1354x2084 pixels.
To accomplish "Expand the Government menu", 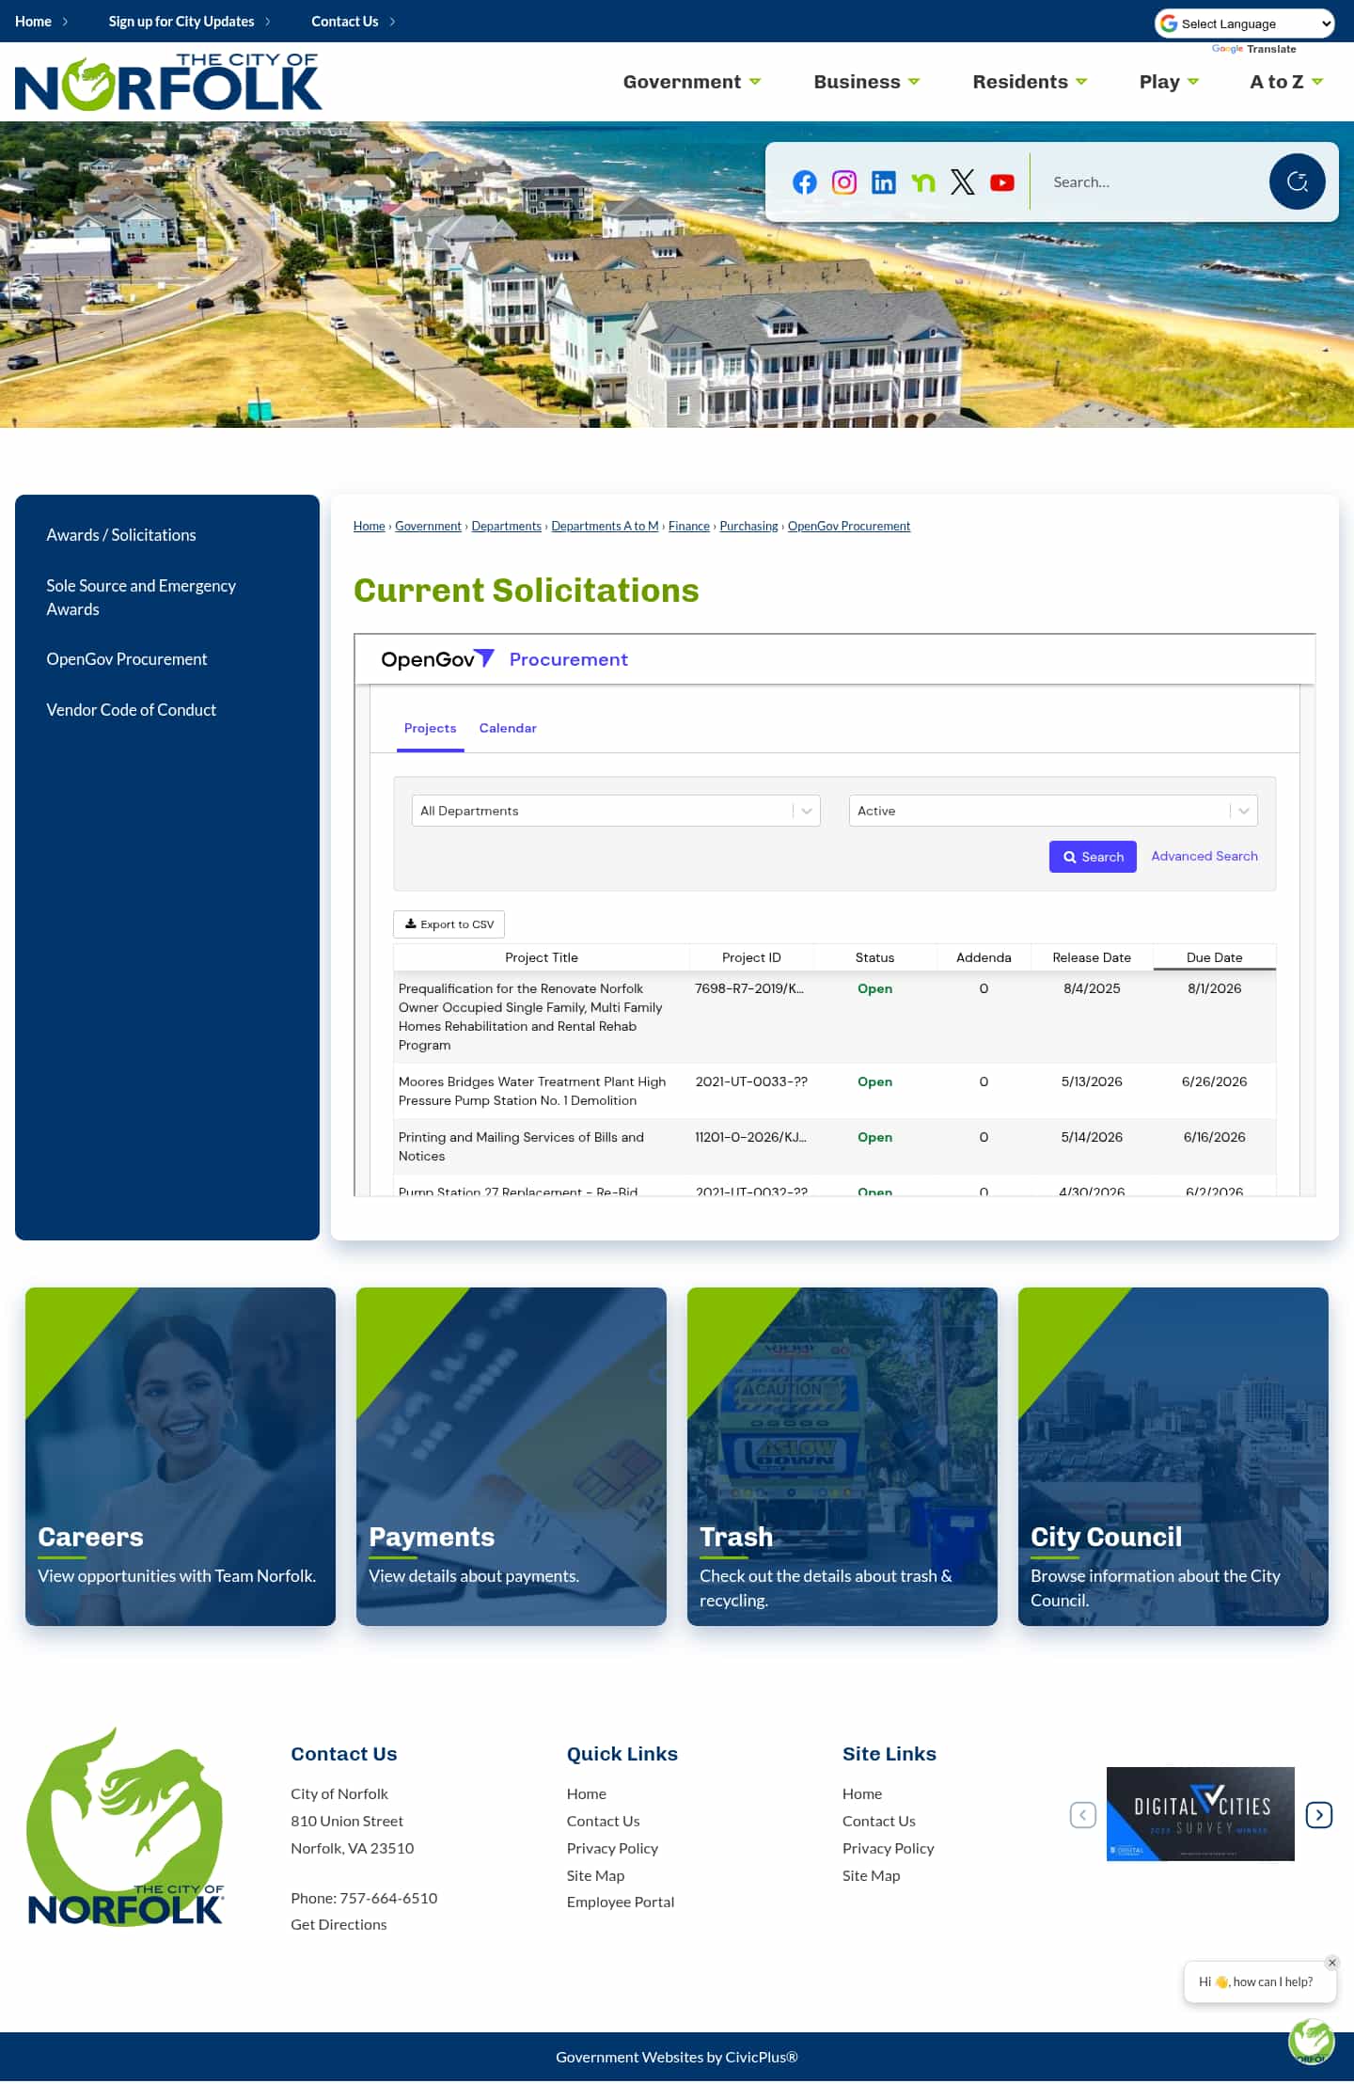I will point(692,82).
